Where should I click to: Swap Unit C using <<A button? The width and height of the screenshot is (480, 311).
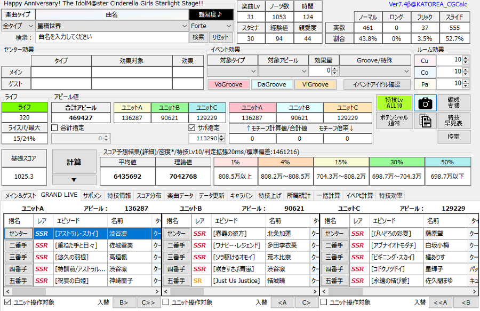pos(440,302)
